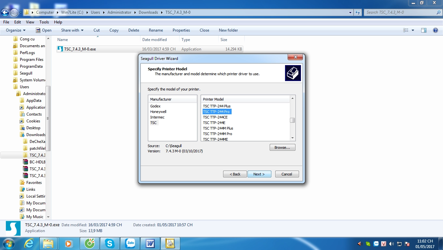Open Share with dropdown

(x=72, y=30)
